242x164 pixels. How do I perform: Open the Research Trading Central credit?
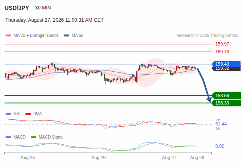[x=208, y=36]
